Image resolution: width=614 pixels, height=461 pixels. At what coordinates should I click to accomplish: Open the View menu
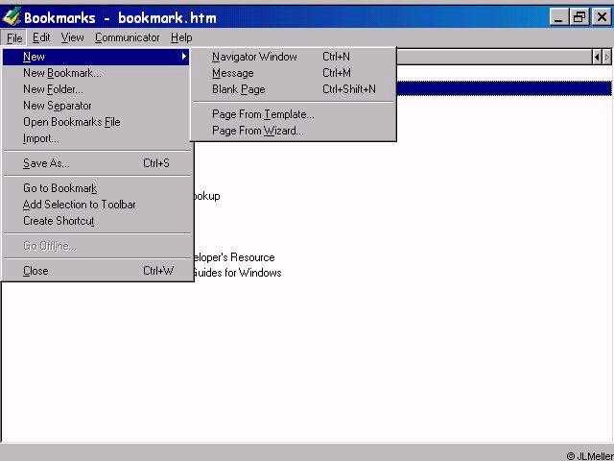click(72, 37)
